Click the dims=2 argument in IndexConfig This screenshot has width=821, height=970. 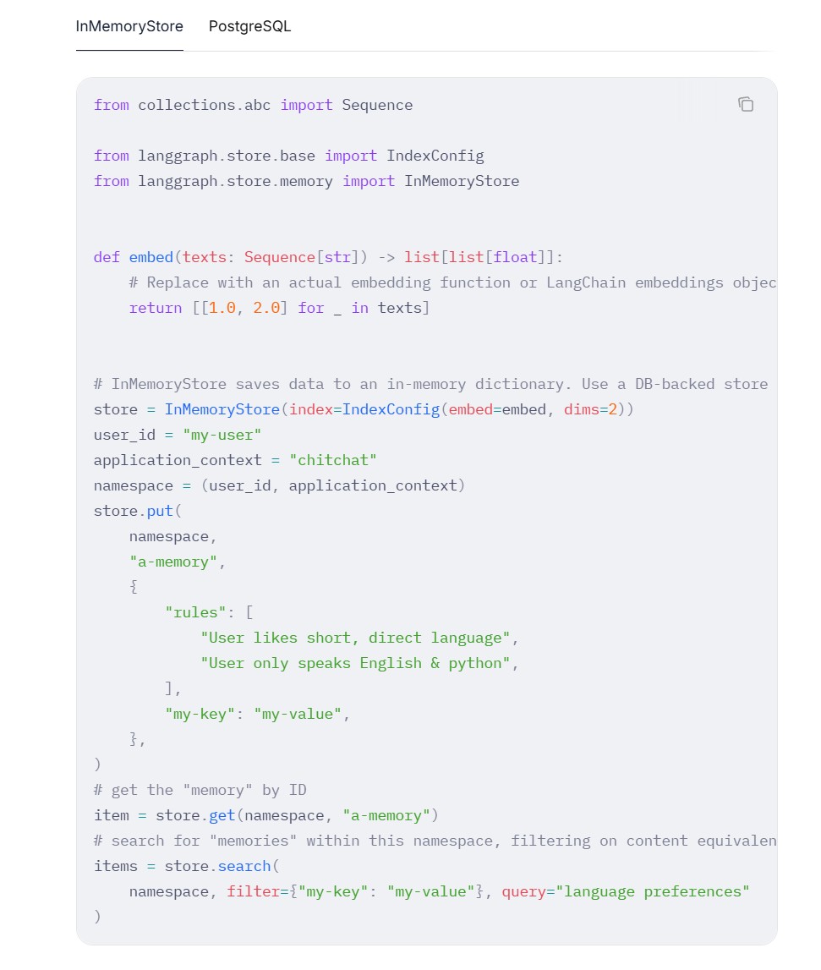point(590,409)
